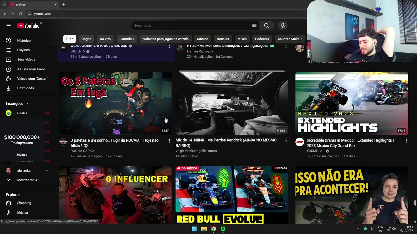Open the Incredible Drama In Mexico video title

pos(350,143)
